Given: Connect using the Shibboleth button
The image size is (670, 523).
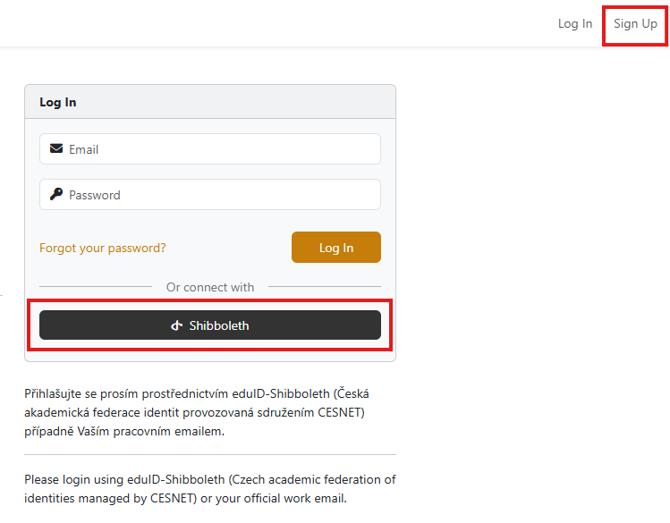Looking at the screenshot, I should 210,325.
